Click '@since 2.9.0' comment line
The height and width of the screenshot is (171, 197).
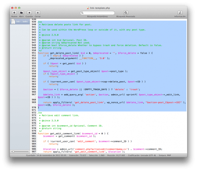(50, 35)
